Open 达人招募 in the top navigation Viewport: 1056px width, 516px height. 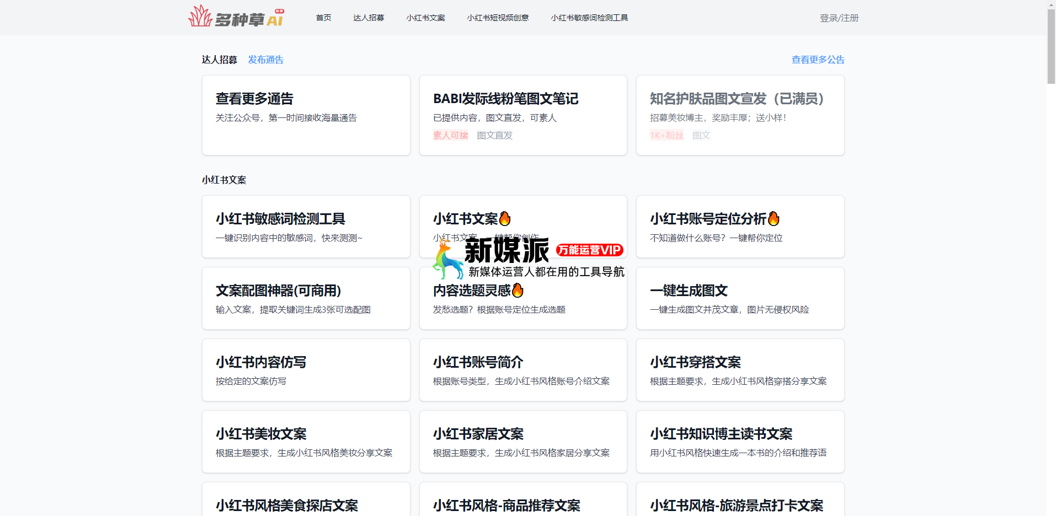369,18
